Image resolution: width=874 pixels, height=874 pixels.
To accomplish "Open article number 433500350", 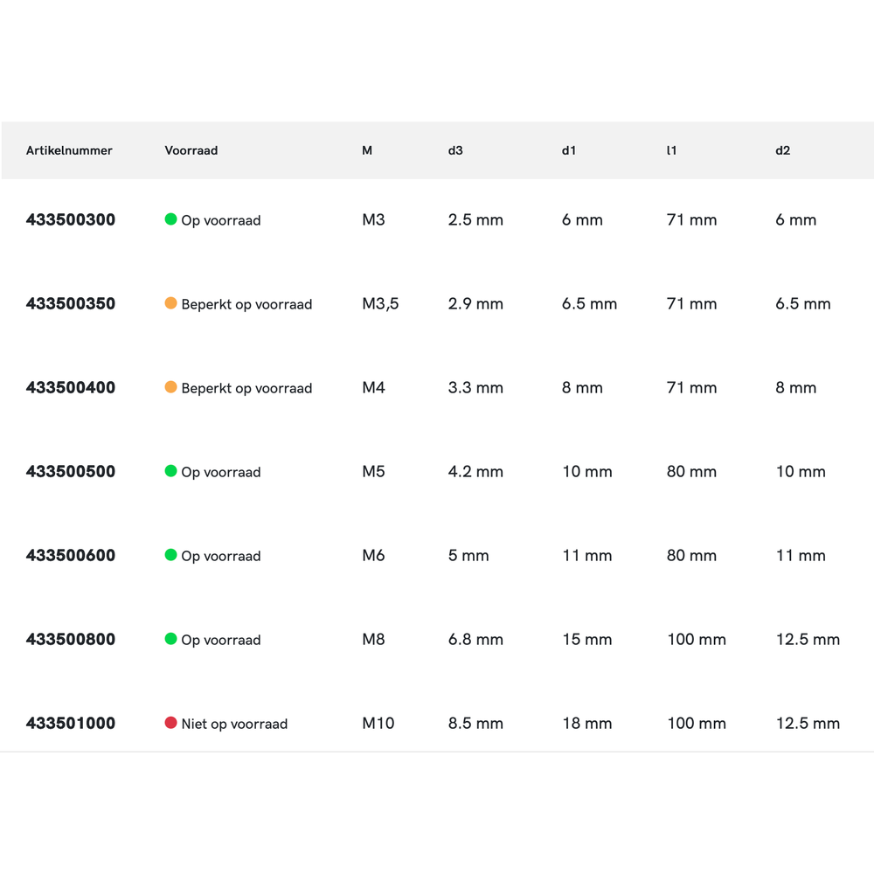I will coord(71,304).
